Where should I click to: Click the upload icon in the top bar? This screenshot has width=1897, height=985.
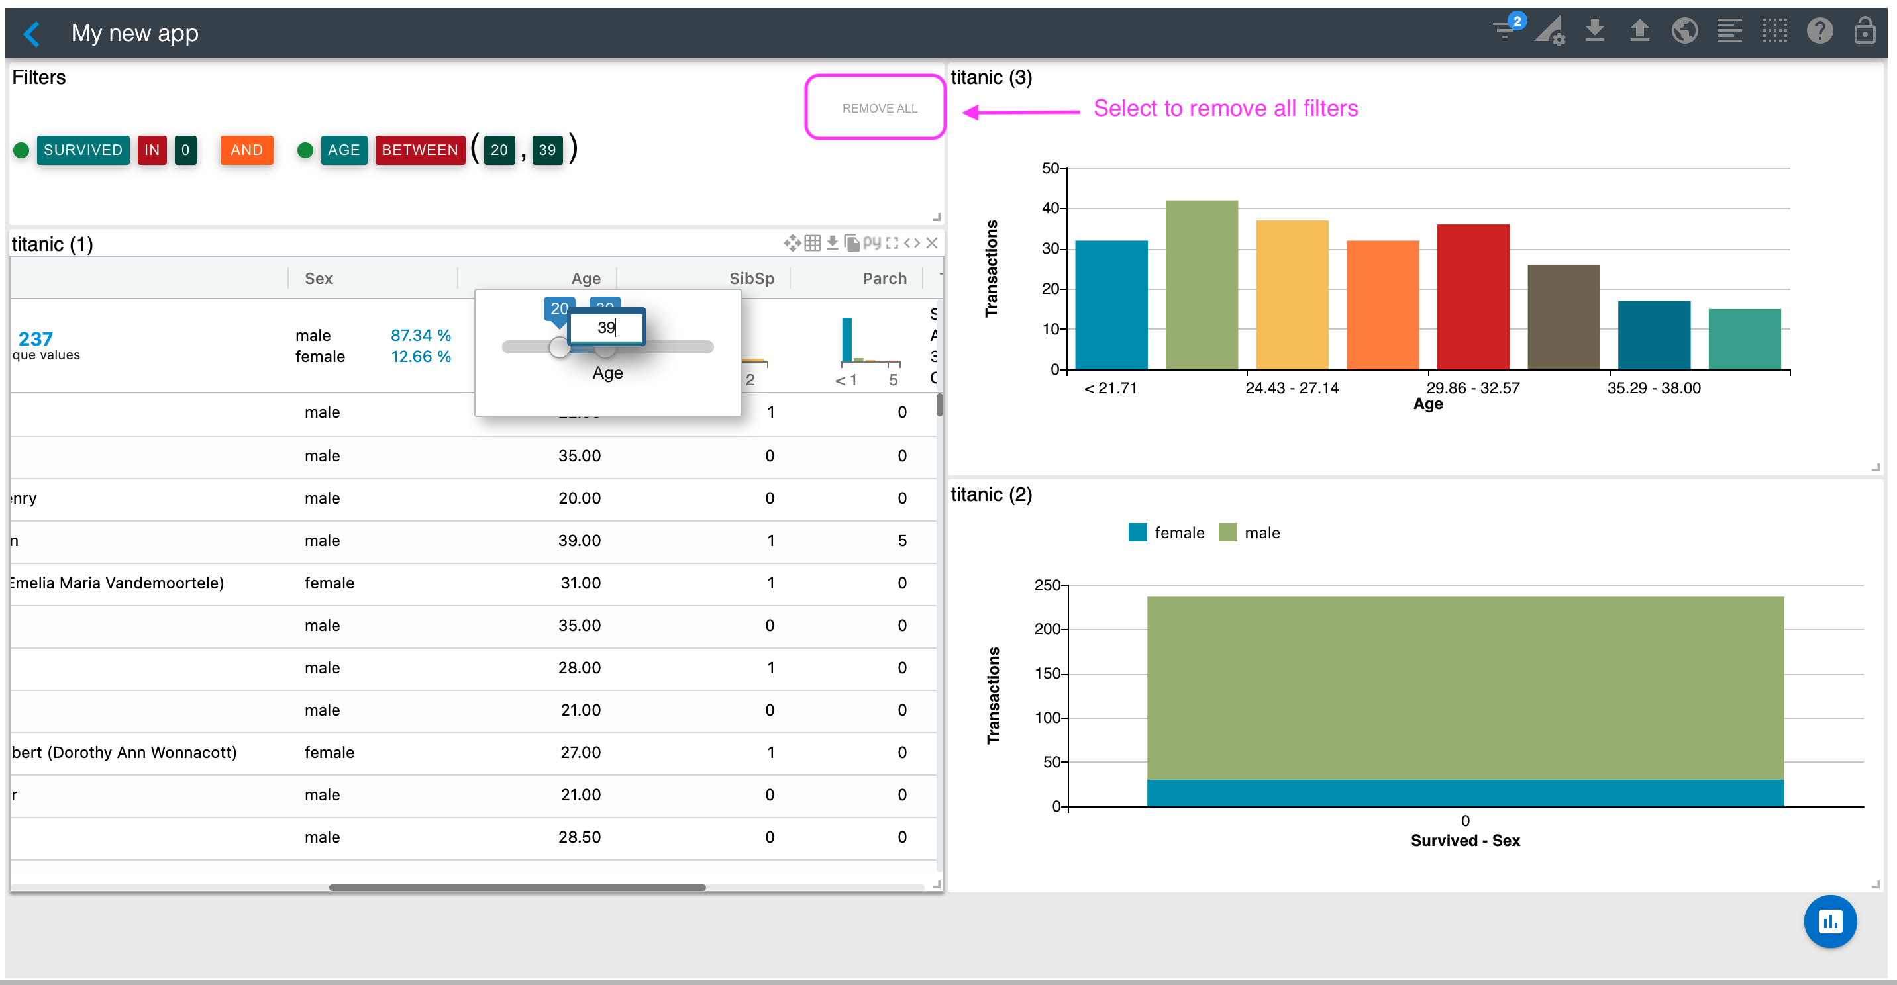pyautogui.click(x=1639, y=31)
